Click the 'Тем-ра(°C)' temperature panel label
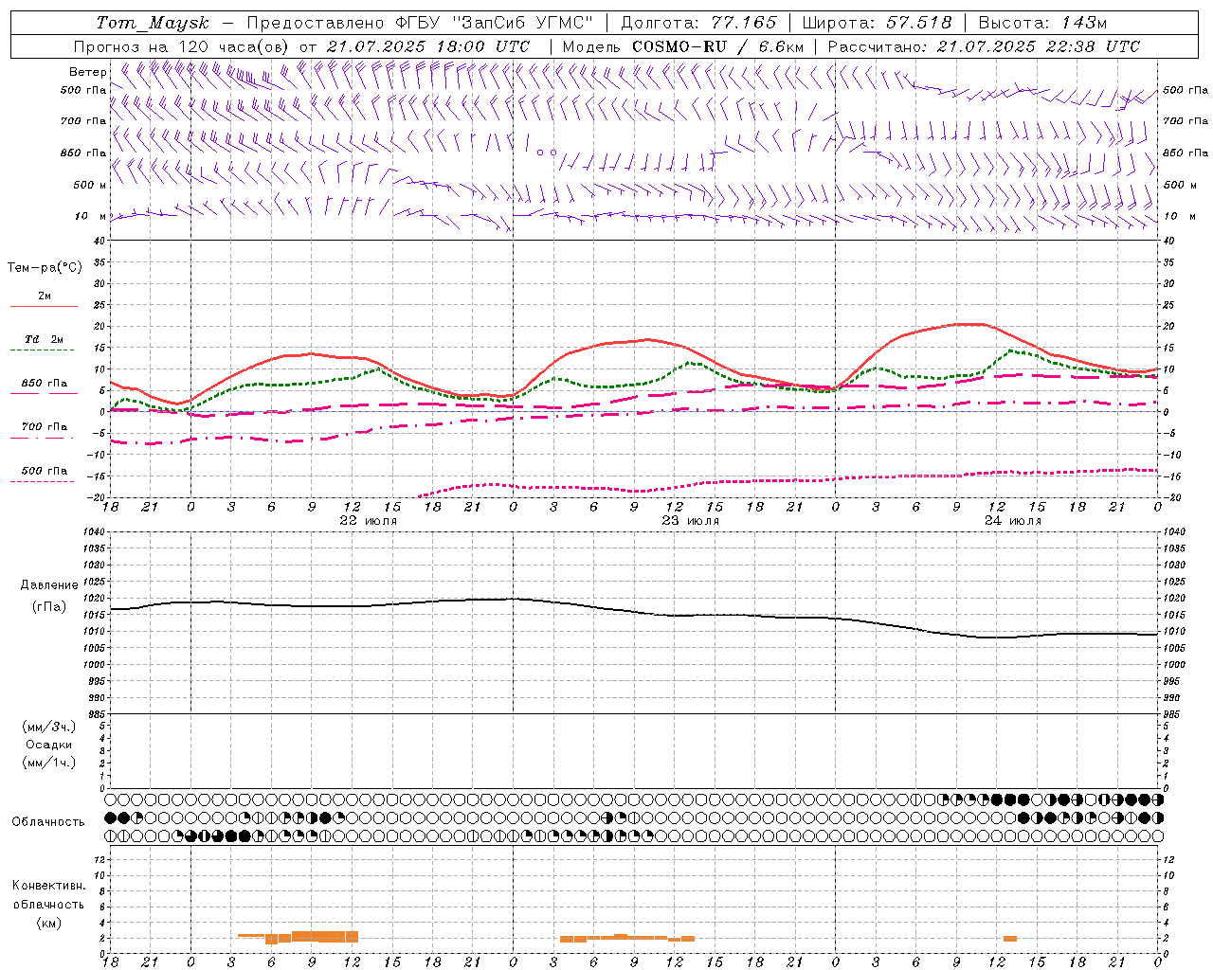1213x970 pixels. coord(45,268)
